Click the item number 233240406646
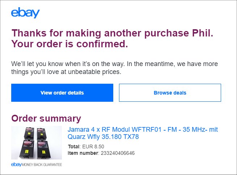 [117, 153]
